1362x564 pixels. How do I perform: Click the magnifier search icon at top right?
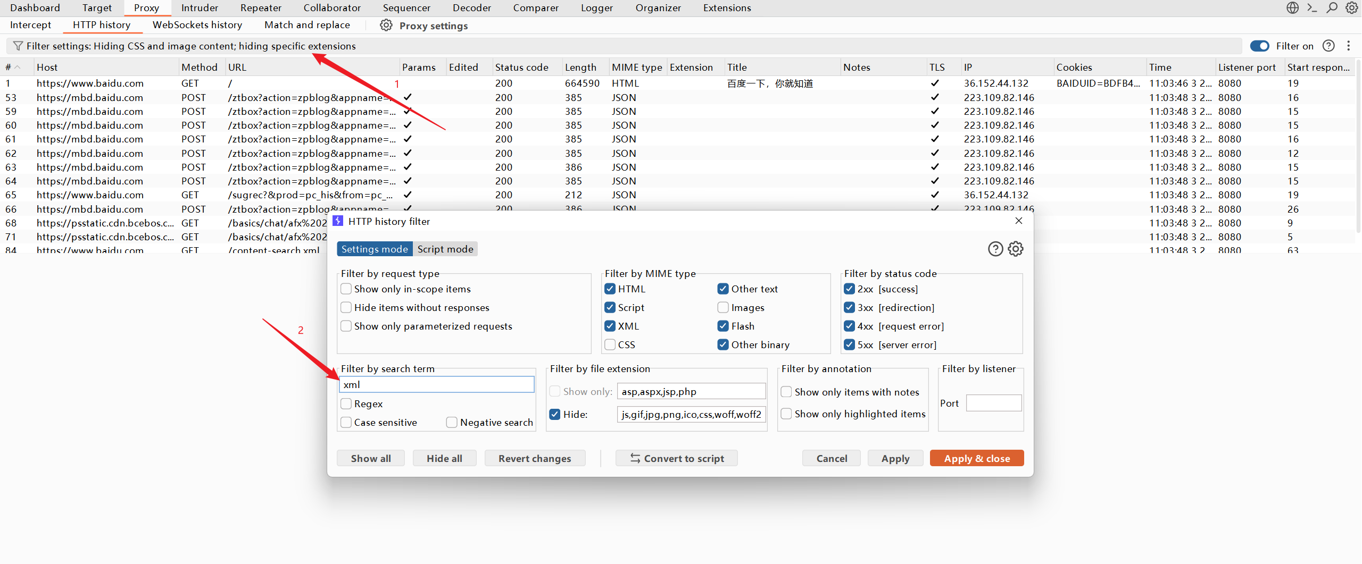1332,8
